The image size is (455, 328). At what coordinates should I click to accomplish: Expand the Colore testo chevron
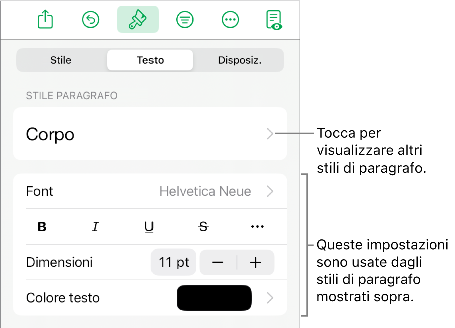pyautogui.click(x=270, y=298)
